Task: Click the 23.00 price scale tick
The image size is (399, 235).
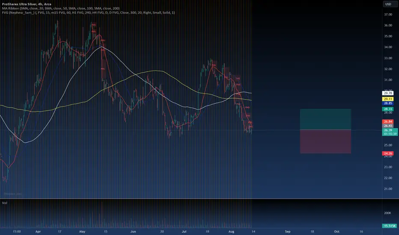Action: click(x=388, y=167)
